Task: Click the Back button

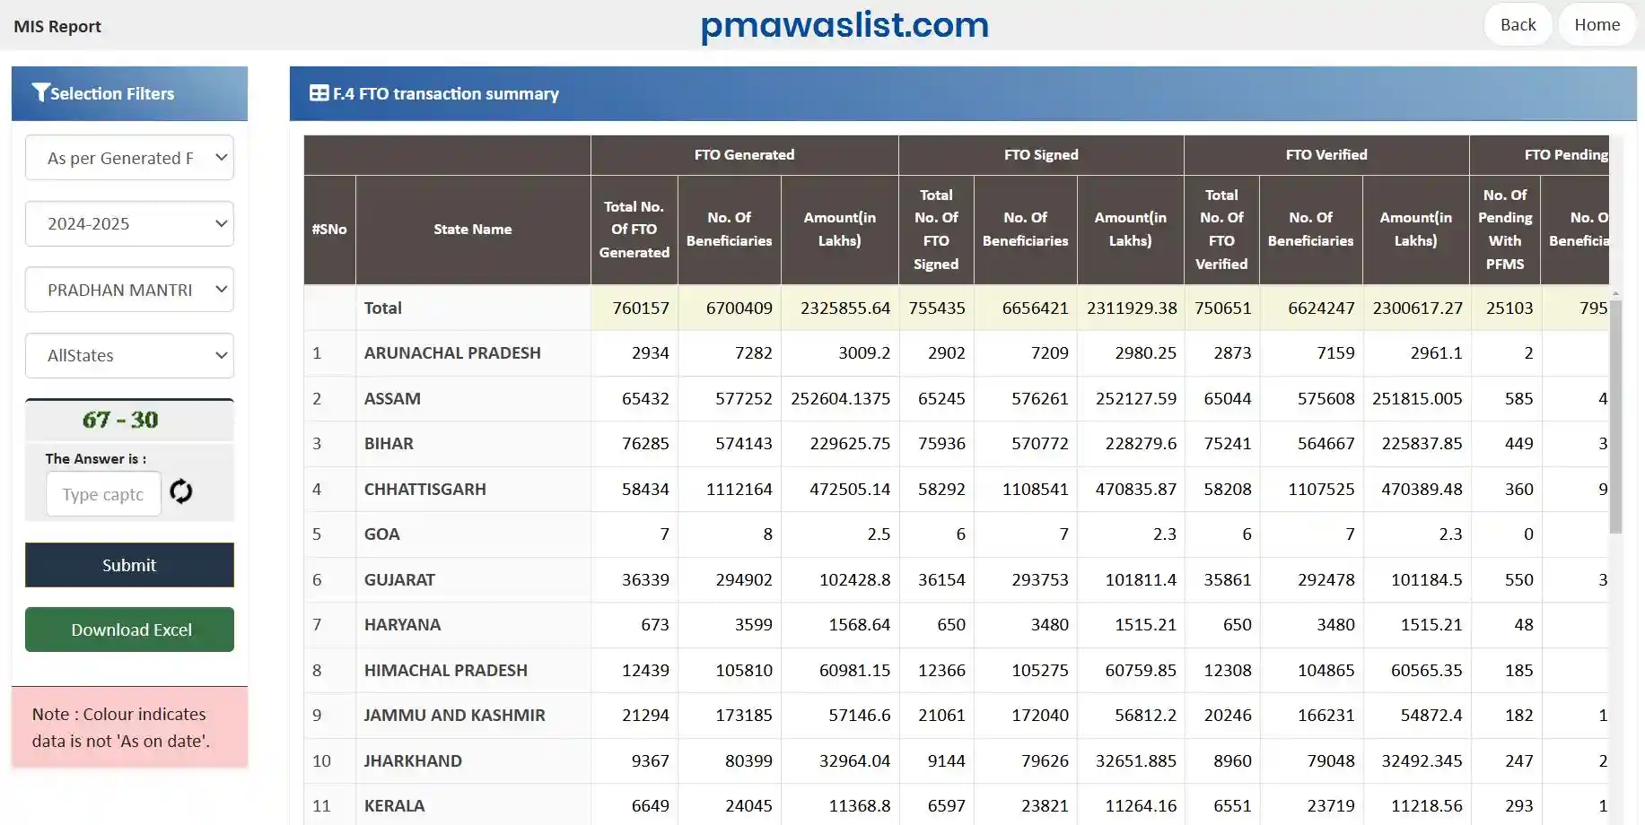Action: click(x=1518, y=24)
